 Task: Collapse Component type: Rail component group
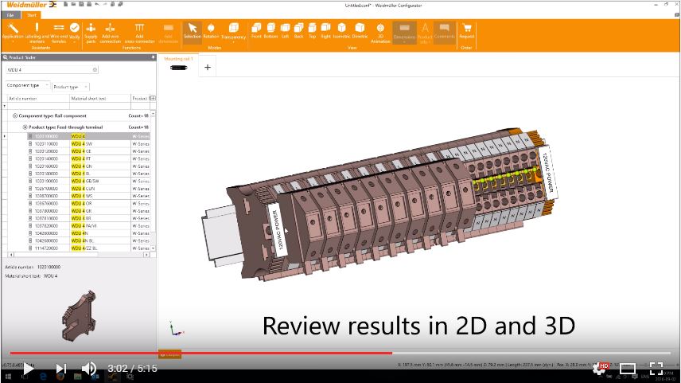pos(15,115)
